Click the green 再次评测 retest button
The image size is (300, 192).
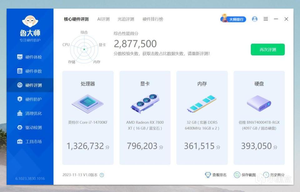(268, 49)
